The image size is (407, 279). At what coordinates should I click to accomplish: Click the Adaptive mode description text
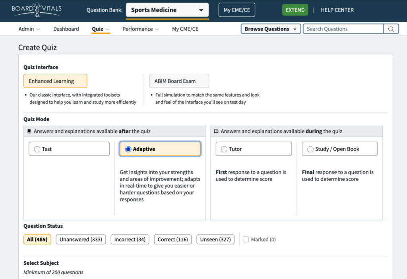160,186
